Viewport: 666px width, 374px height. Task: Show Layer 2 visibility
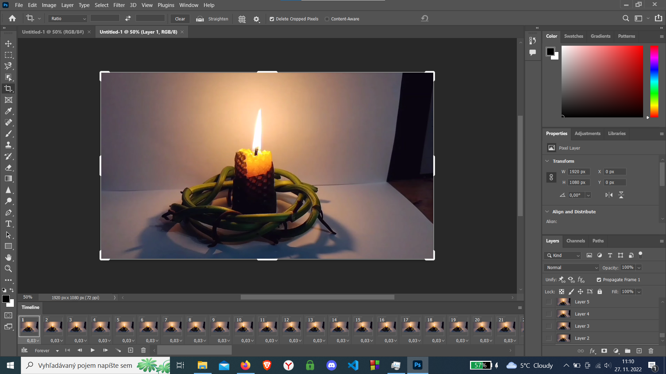(549, 338)
